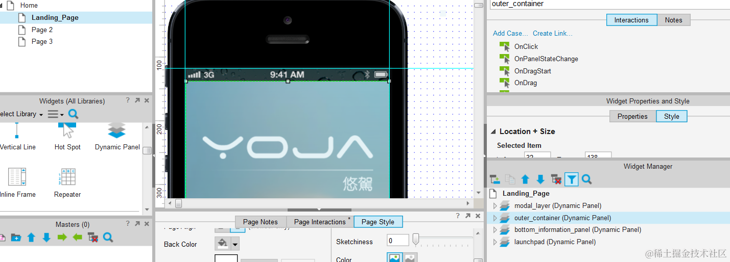Outdent master with green left arrow
This screenshot has height=262, width=730.
[x=77, y=238]
